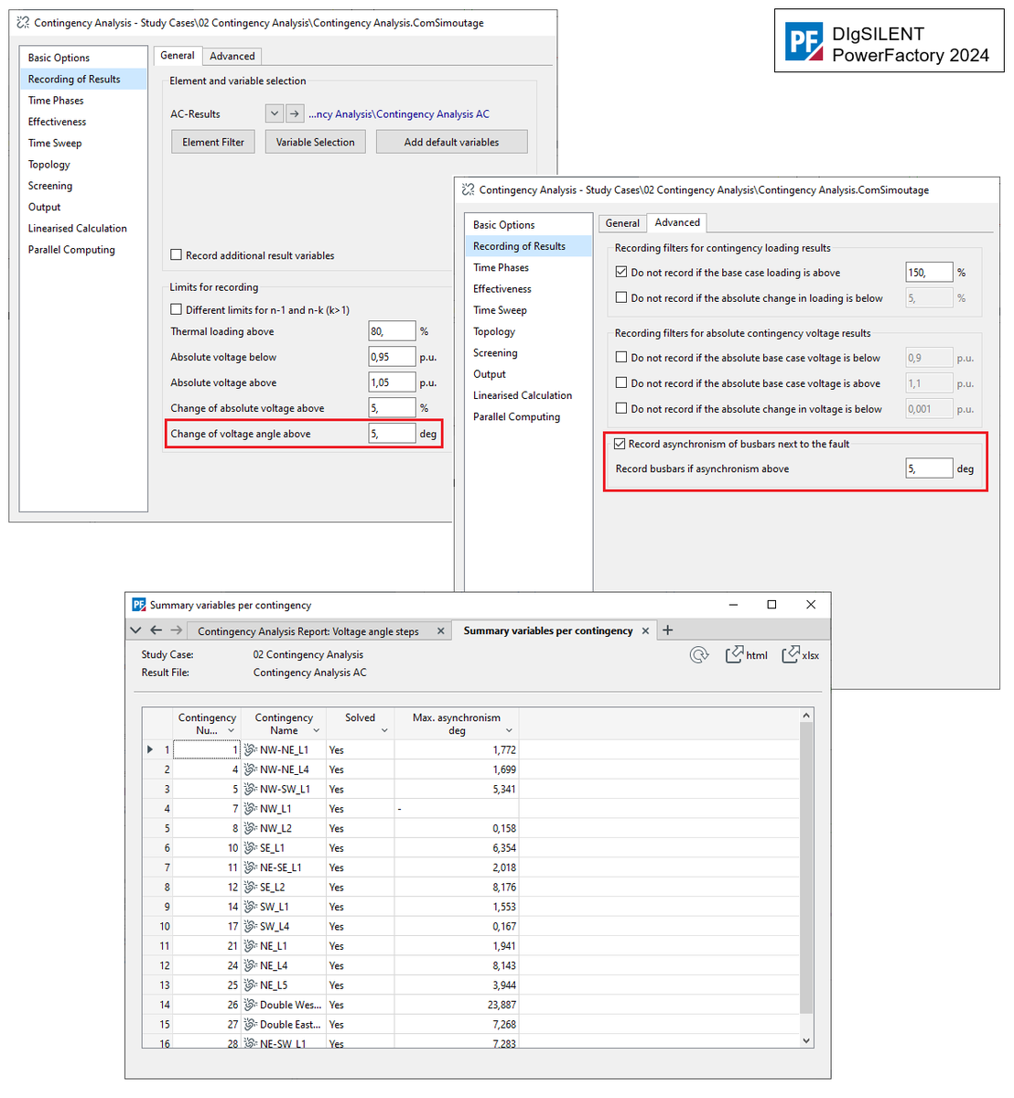Select General tab in left dialog

[178, 55]
